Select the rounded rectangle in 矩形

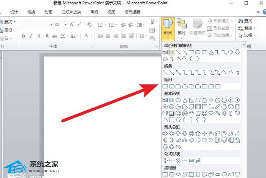click(x=172, y=86)
